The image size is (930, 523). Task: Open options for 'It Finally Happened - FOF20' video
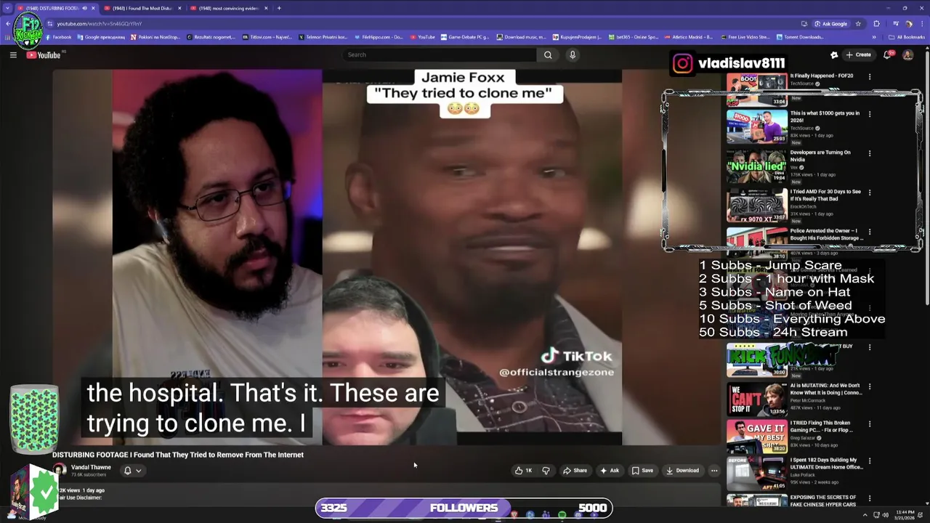870,75
